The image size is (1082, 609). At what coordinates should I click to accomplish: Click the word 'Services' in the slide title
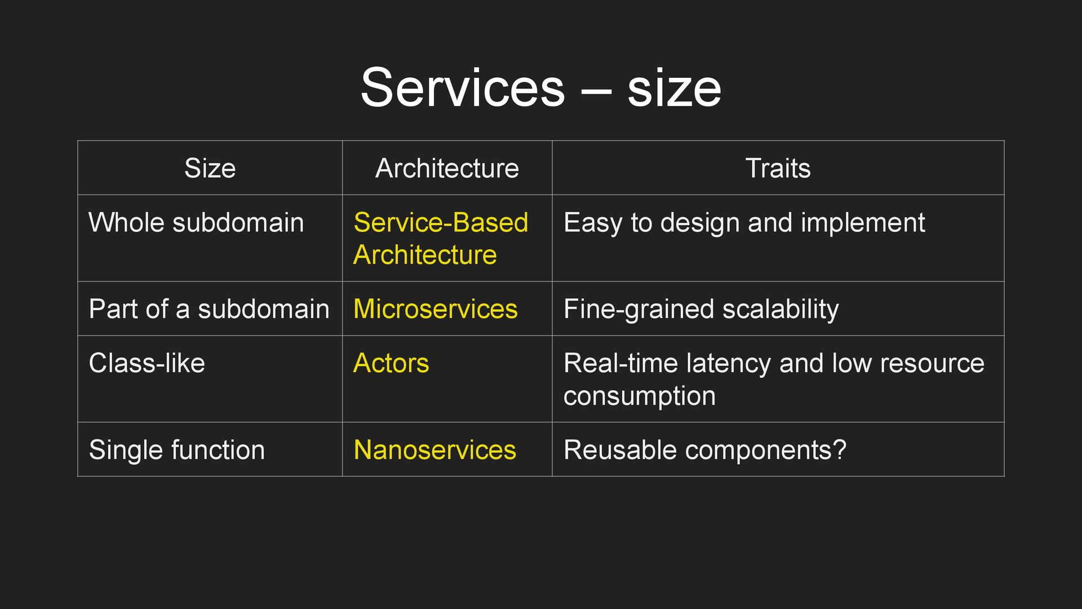[462, 87]
